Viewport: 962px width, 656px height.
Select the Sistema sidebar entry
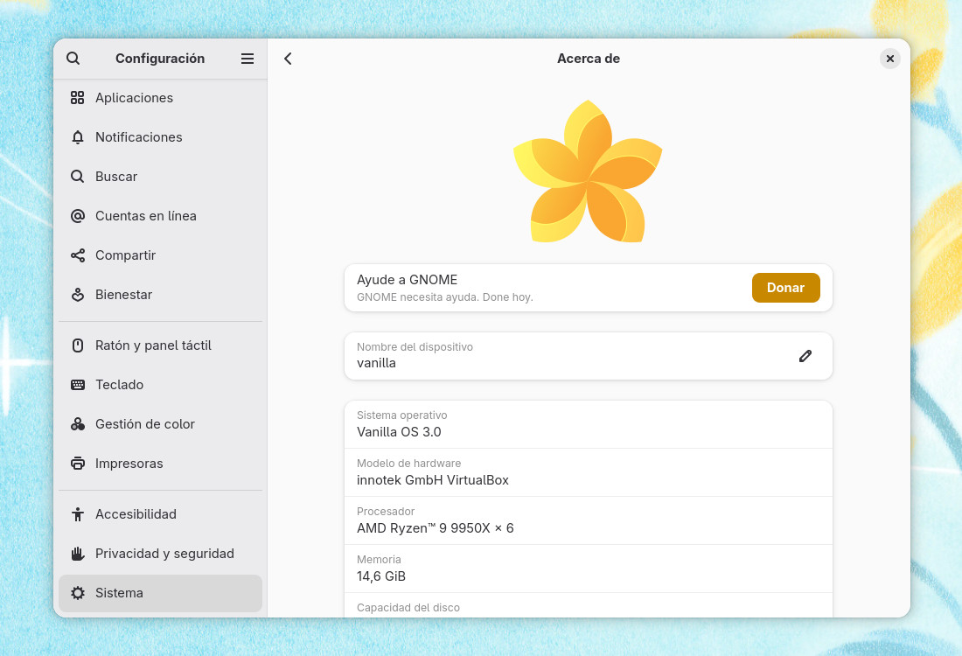160,593
